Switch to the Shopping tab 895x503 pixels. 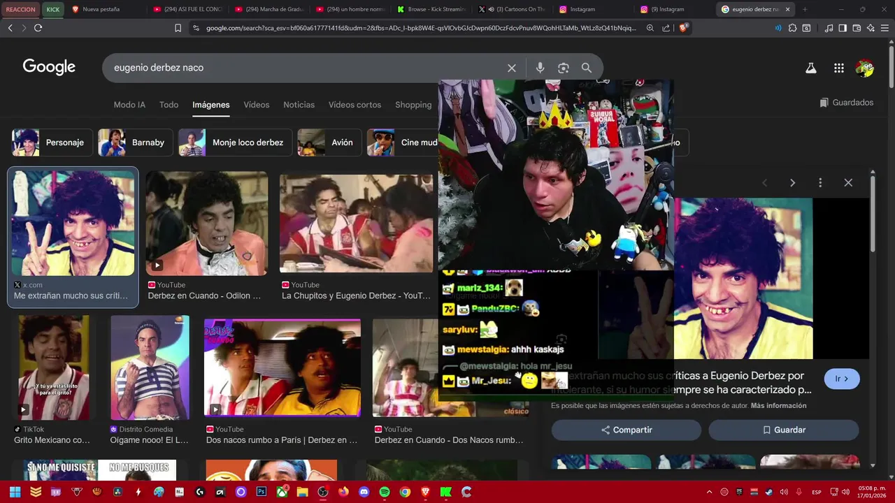pyautogui.click(x=413, y=105)
